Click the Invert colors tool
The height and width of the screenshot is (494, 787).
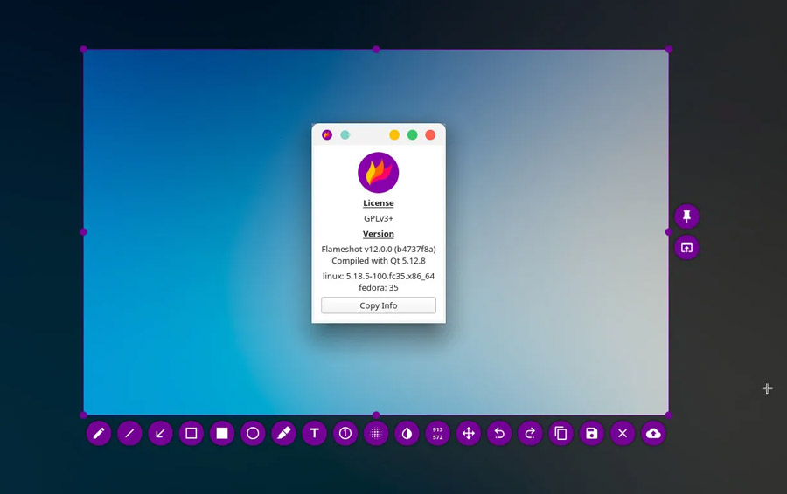(407, 433)
